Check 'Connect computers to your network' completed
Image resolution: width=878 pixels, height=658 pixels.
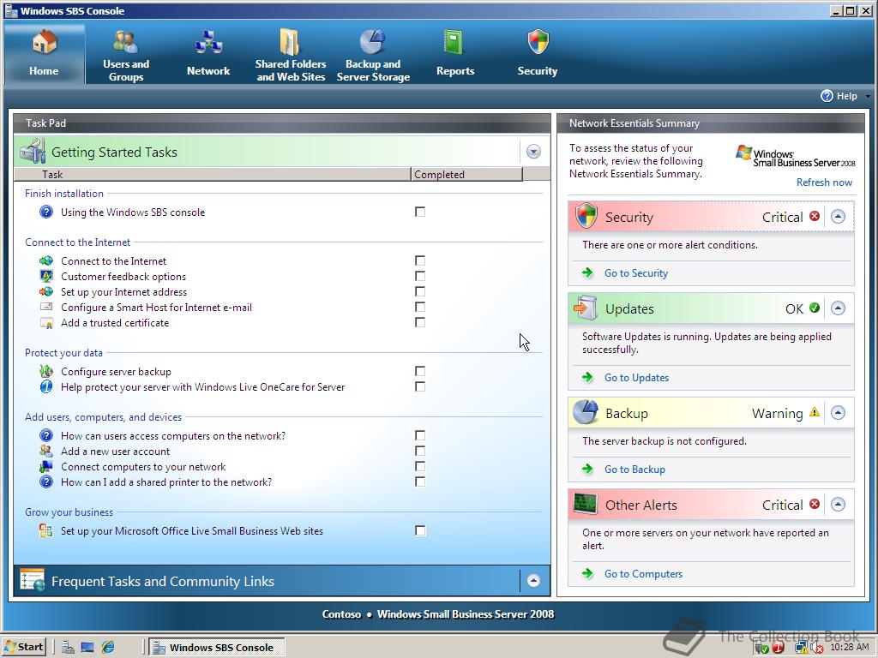click(x=420, y=466)
